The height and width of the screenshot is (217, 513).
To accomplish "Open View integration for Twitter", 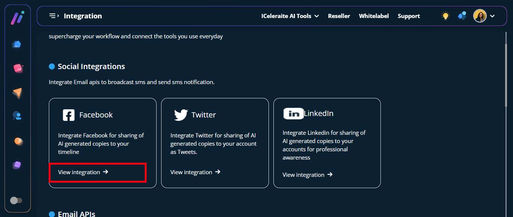I will click(195, 172).
